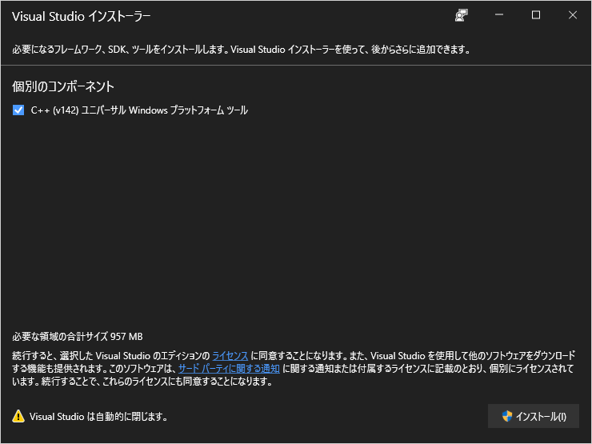Click the shield icon on Install button
592x444 pixels.
coord(506,416)
